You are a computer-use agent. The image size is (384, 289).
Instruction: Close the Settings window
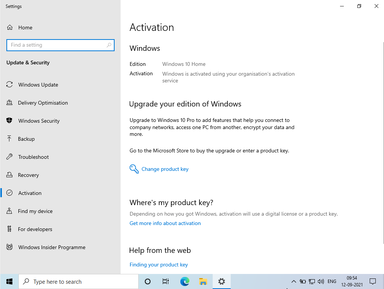[x=376, y=6]
